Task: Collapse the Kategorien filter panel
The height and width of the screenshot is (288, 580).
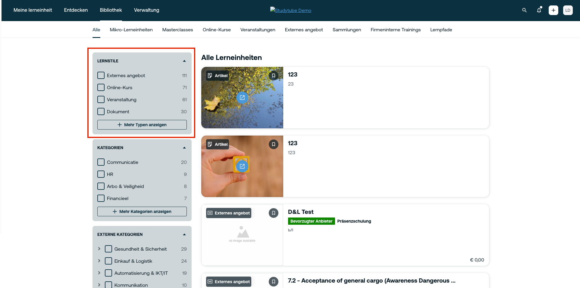Action: click(x=184, y=148)
